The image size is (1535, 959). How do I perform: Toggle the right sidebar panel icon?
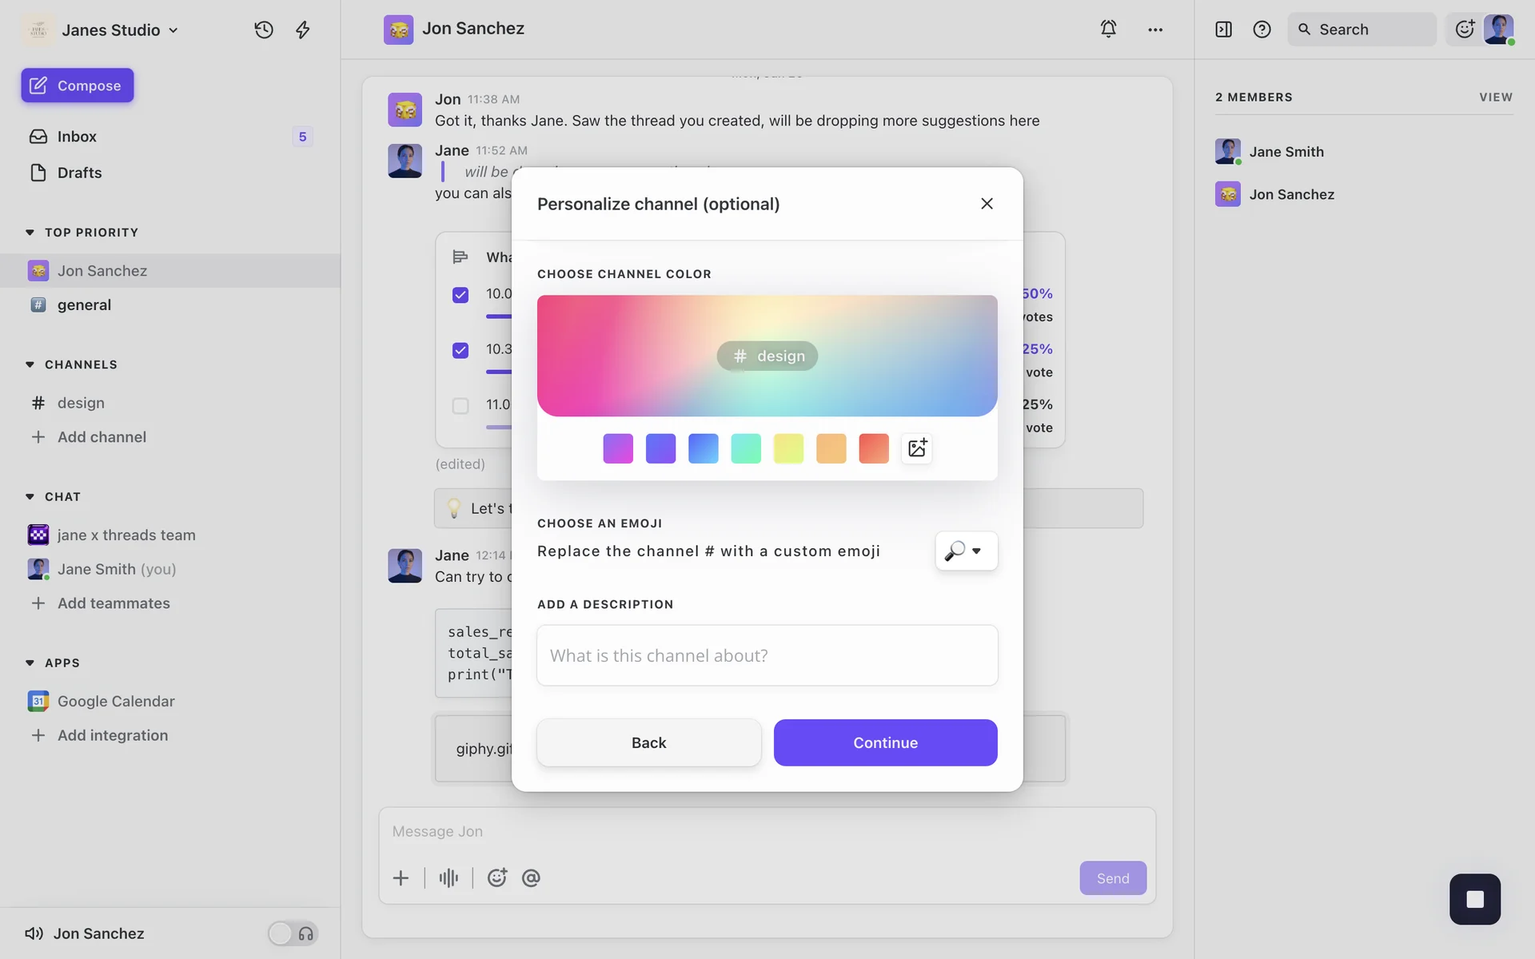click(1223, 30)
